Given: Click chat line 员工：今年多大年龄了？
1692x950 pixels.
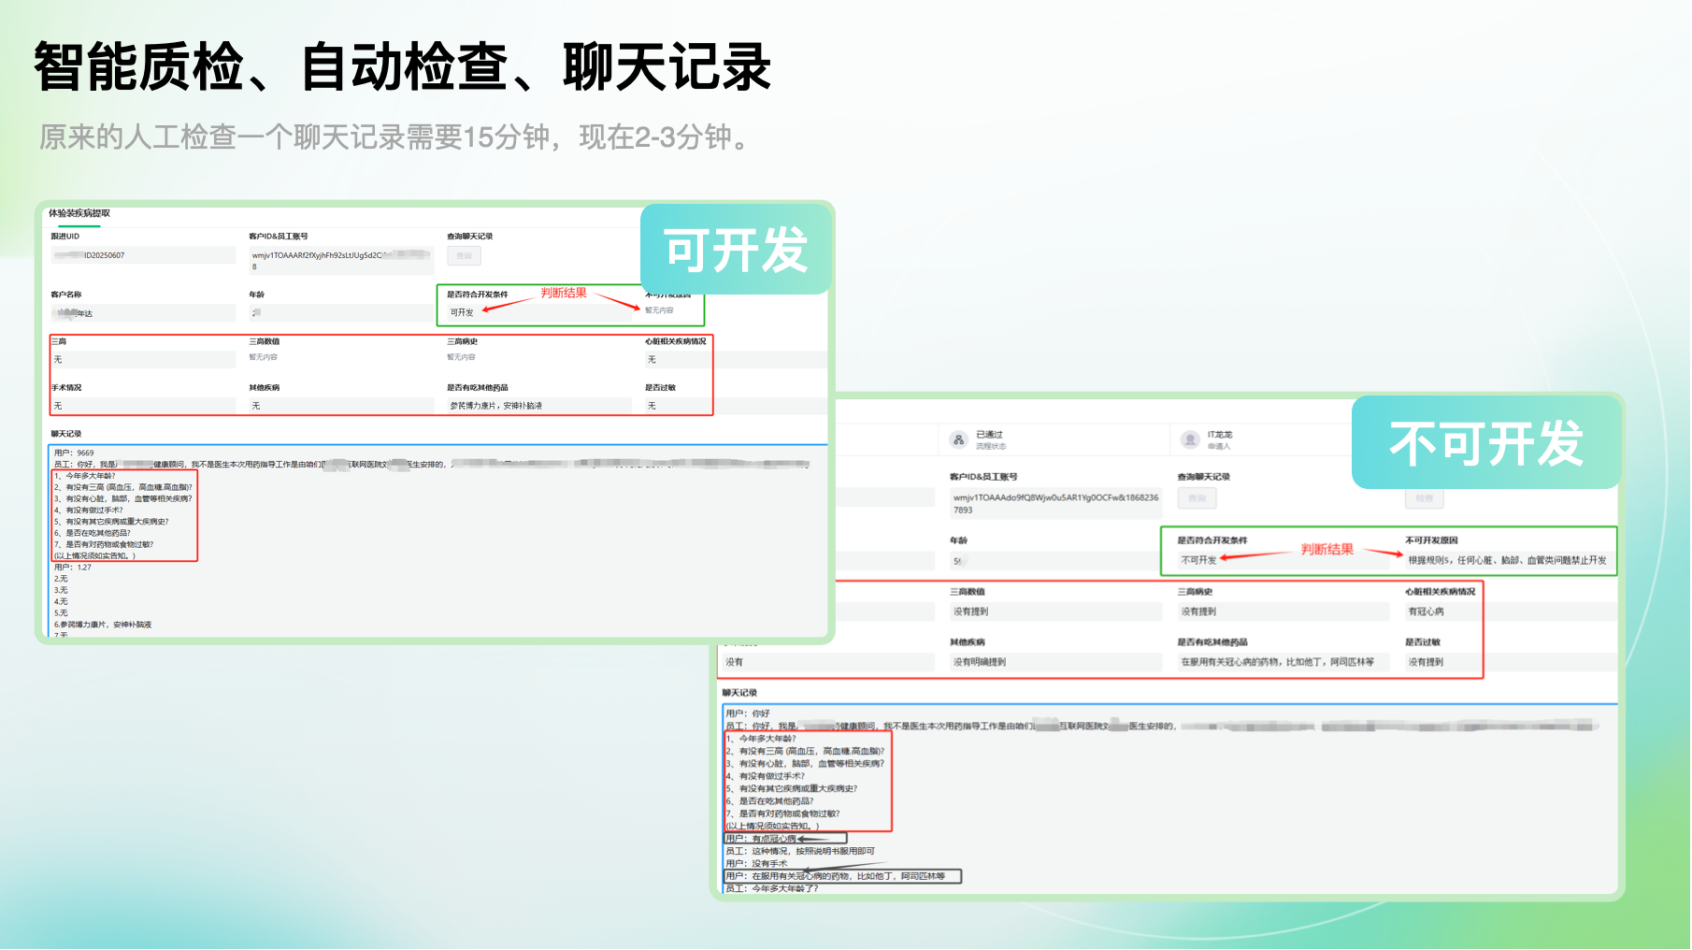Looking at the screenshot, I should pos(772,889).
